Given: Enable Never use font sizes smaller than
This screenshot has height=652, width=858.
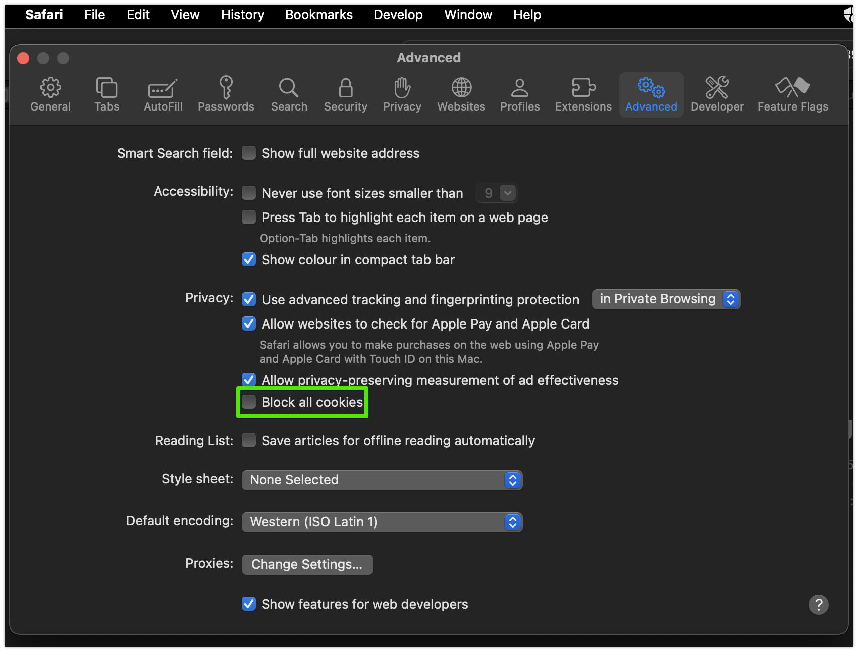Looking at the screenshot, I should tap(249, 193).
